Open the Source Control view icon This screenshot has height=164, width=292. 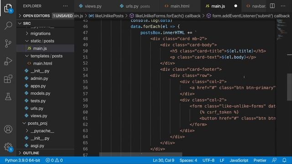(x=8, y=44)
